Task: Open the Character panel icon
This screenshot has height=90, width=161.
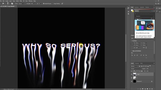Action: 128,12
